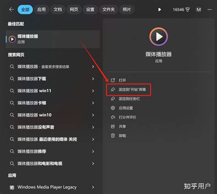Click the pin icon beside 固定到"开始"屏幕
The image size is (217, 194).
(113, 89)
